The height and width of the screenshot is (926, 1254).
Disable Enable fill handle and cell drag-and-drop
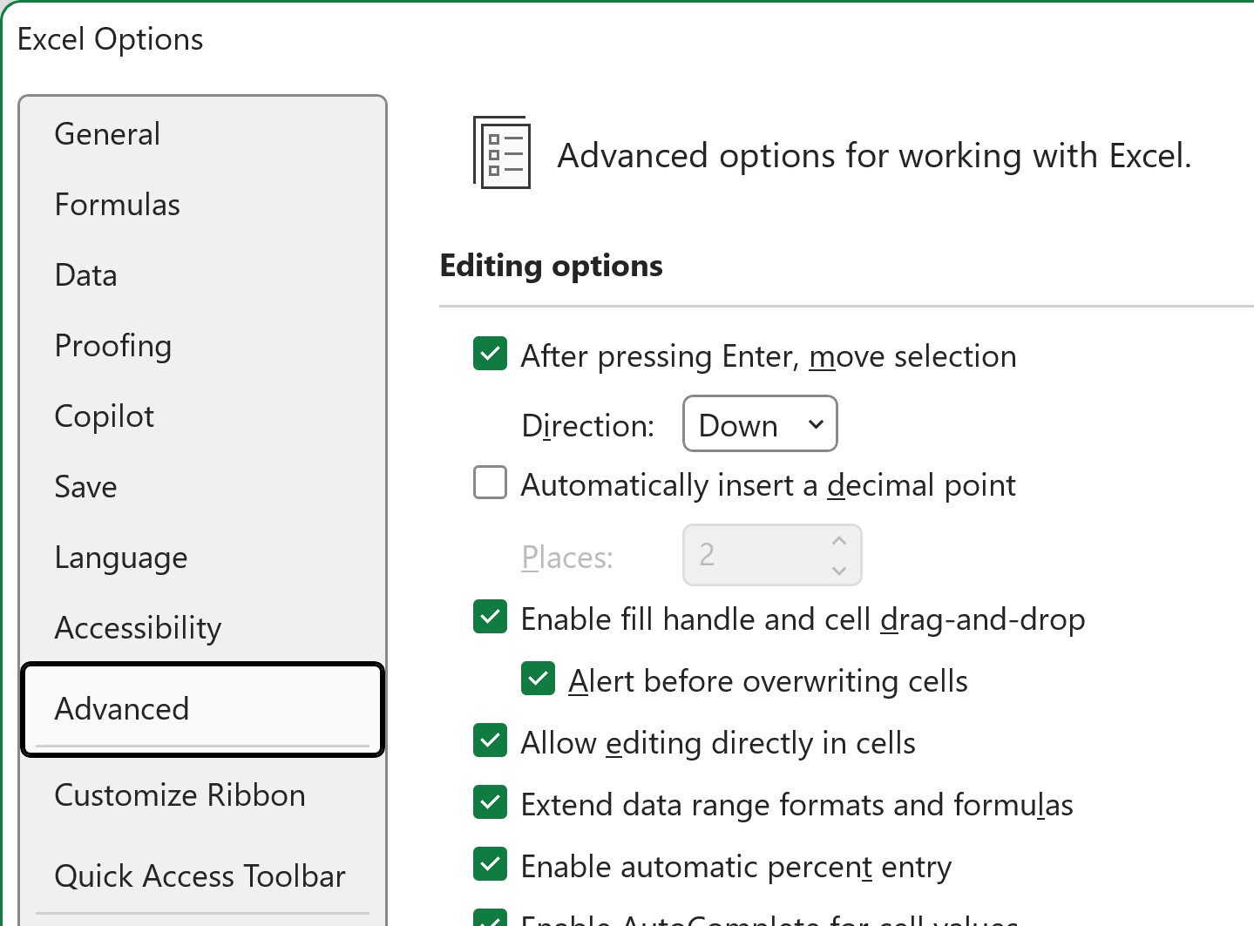pos(490,617)
